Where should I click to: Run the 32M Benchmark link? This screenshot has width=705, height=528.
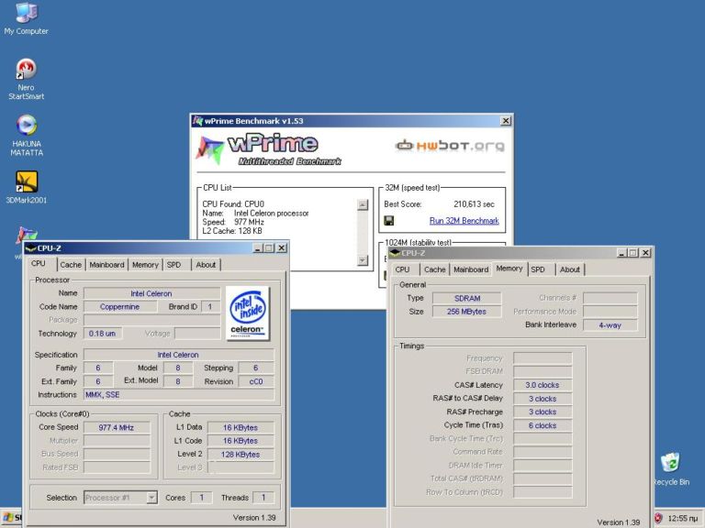click(x=464, y=220)
